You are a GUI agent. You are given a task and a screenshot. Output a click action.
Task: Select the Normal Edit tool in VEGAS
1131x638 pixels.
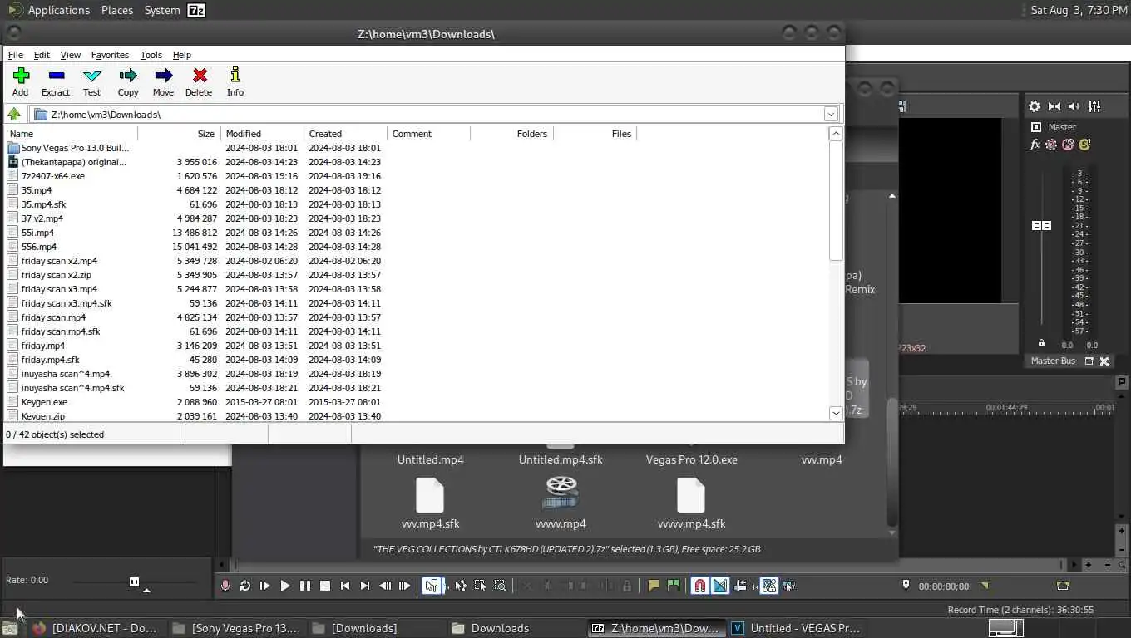pos(432,586)
